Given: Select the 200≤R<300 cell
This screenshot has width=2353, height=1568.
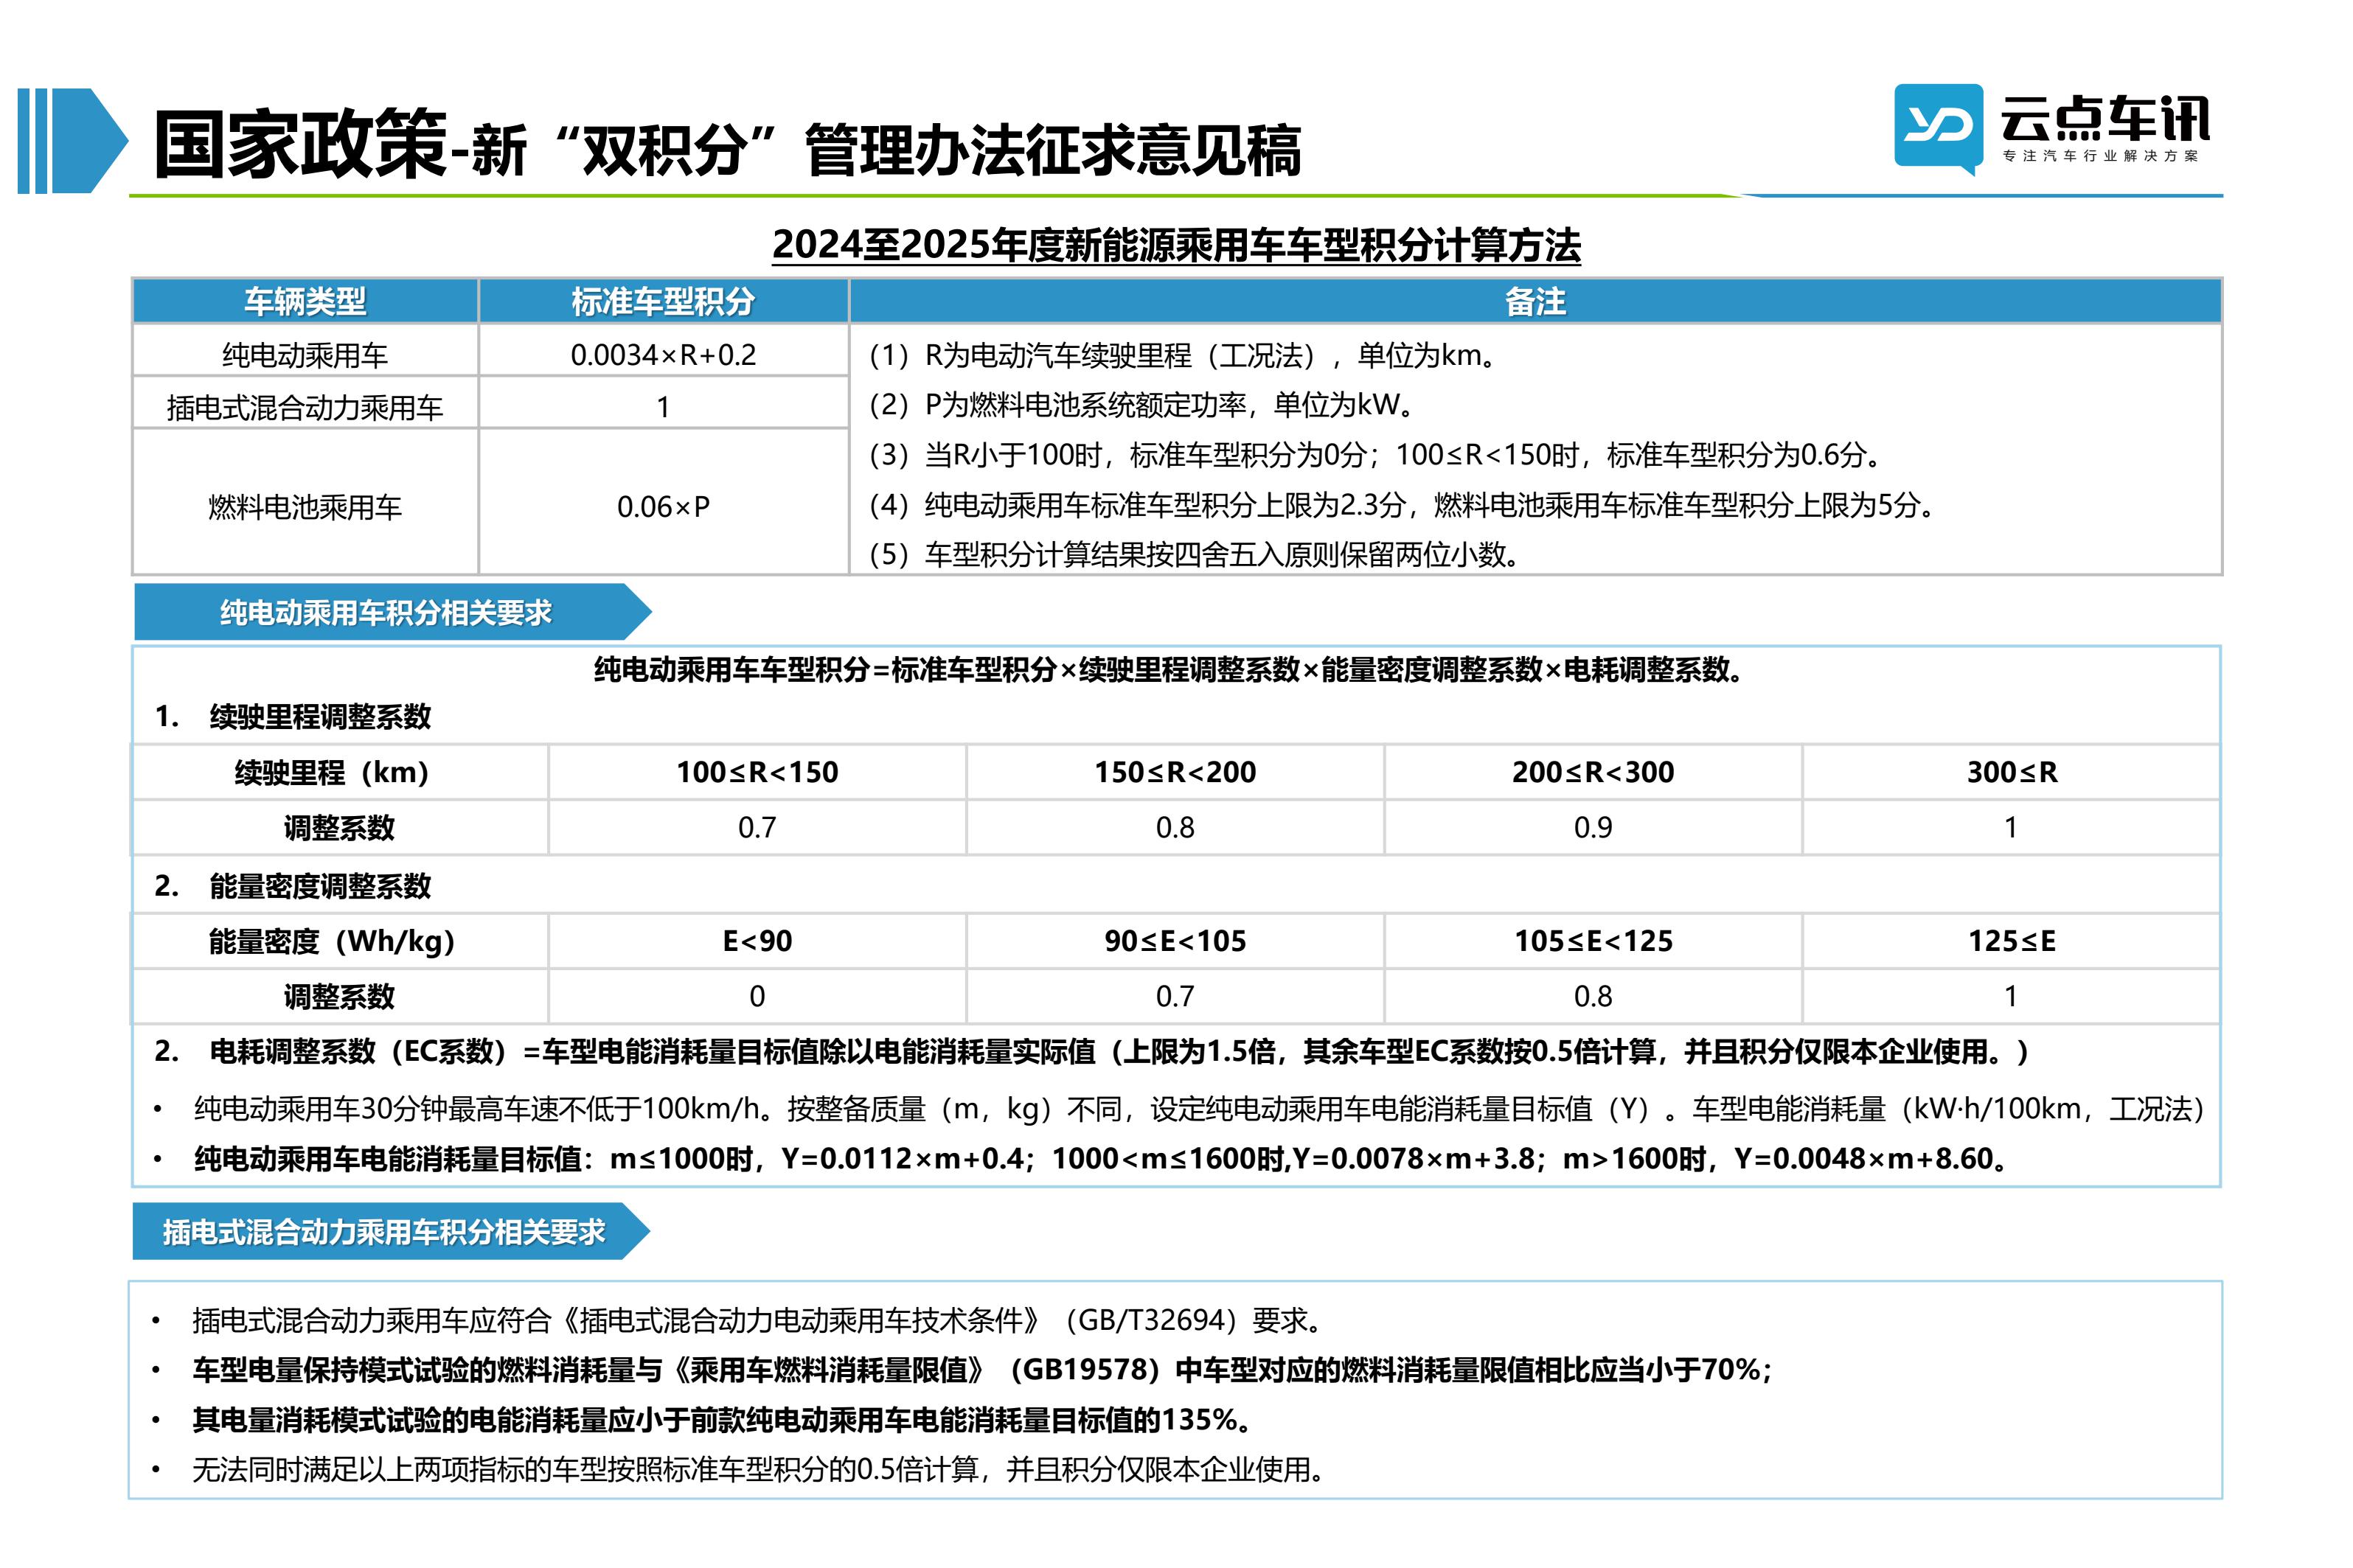Looking at the screenshot, I should click(1593, 772).
